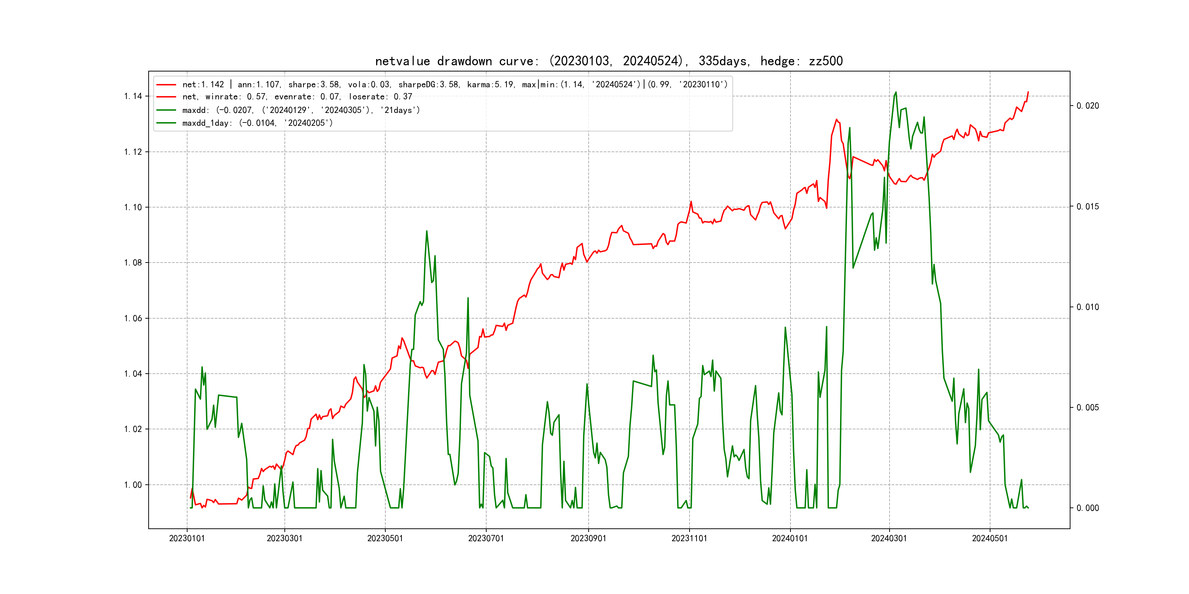The image size is (1189, 594).
Task: Click the chart title 'netvalue drawdown curve'
Action: 608,61
